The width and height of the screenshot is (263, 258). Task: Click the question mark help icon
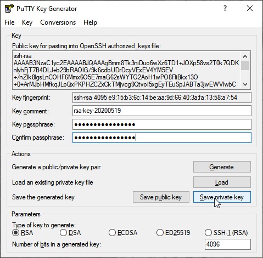point(225,8)
